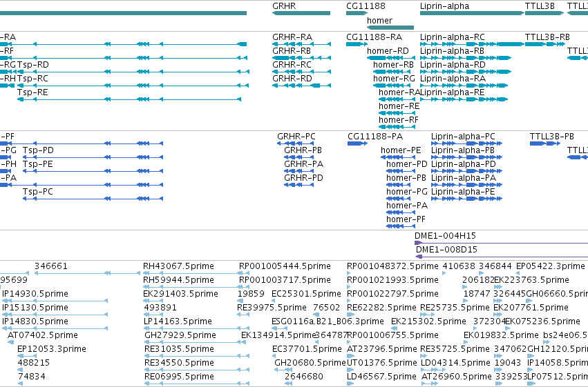
Task: Select the Tsp-RD transcript label
Action: [x=33, y=65]
